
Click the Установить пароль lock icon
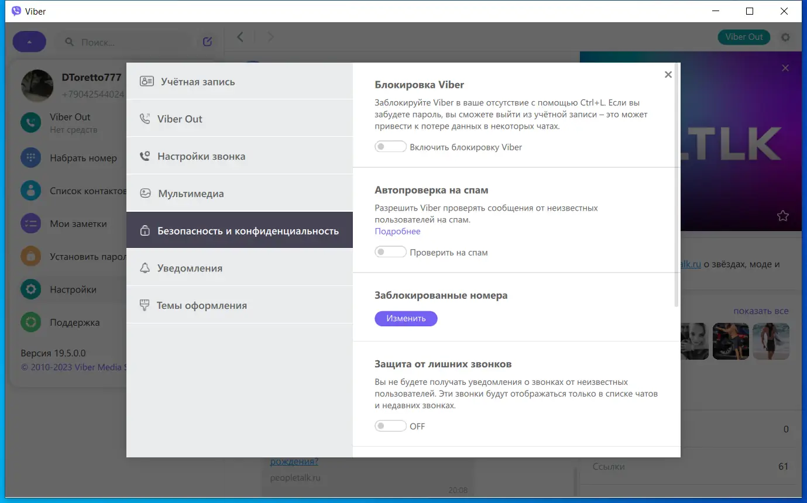tap(30, 256)
